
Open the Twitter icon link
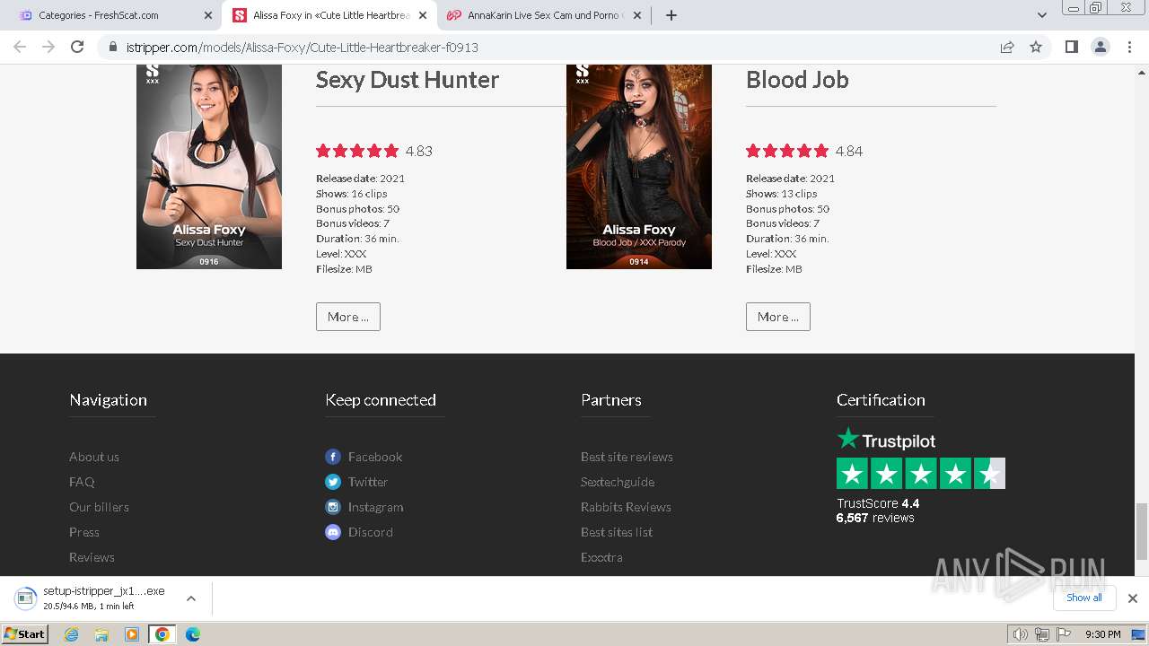pos(333,482)
